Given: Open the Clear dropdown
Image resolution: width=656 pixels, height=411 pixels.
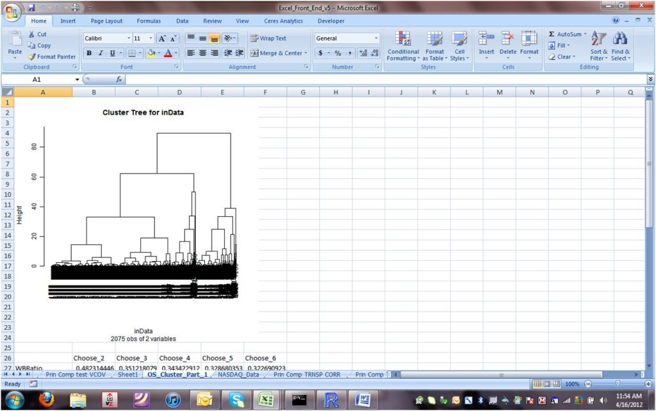Looking at the screenshot, I should [x=562, y=56].
